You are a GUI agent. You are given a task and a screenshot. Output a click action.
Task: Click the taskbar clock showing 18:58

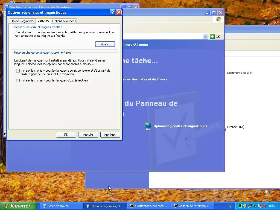tap(273, 206)
